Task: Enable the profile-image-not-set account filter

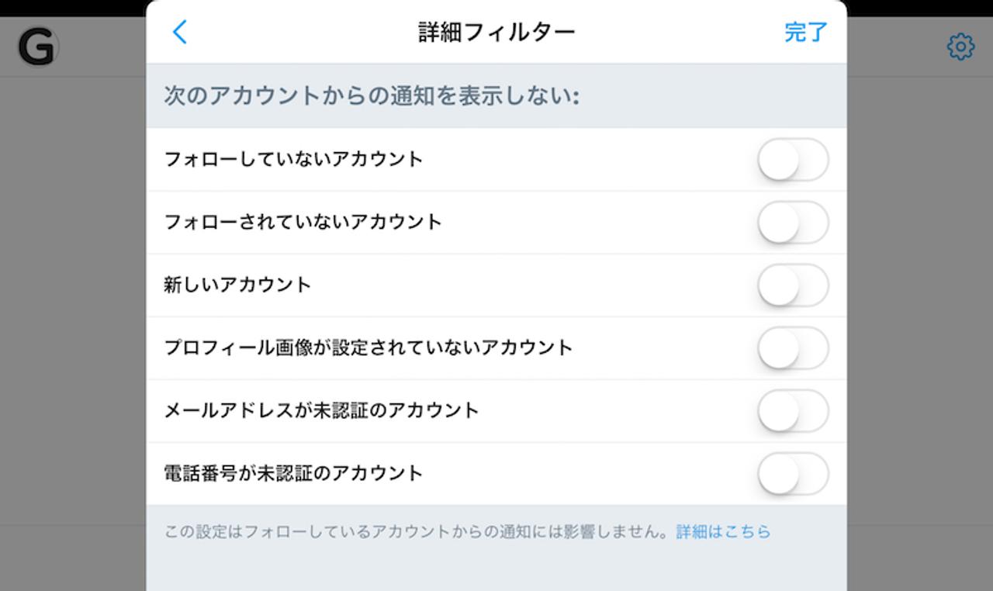Action: click(x=794, y=347)
